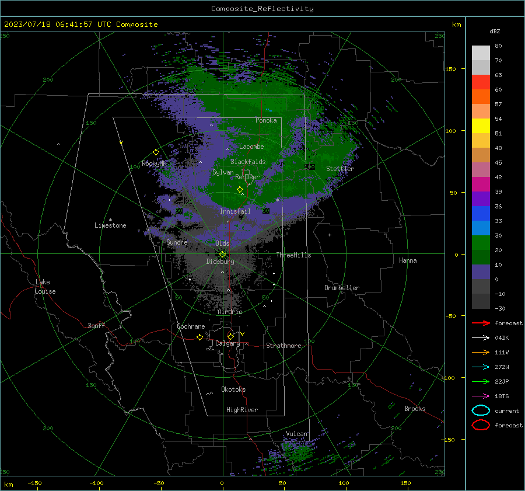
Task: Click the RedDeer city label
Action: click(247, 177)
